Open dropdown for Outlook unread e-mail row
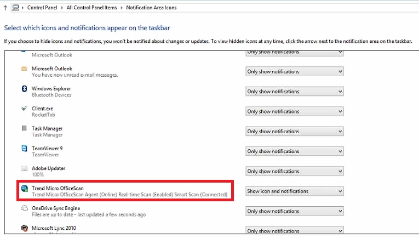The width and height of the screenshot is (419, 238). pos(295,72)
